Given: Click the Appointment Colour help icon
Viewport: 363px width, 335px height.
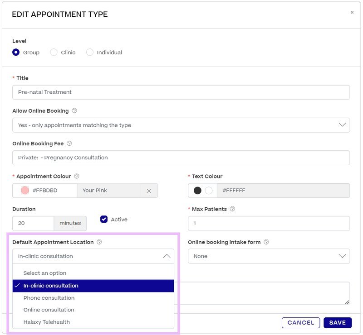Looking at the screenshot, I should pyautogui.click(x=77, y=176).
